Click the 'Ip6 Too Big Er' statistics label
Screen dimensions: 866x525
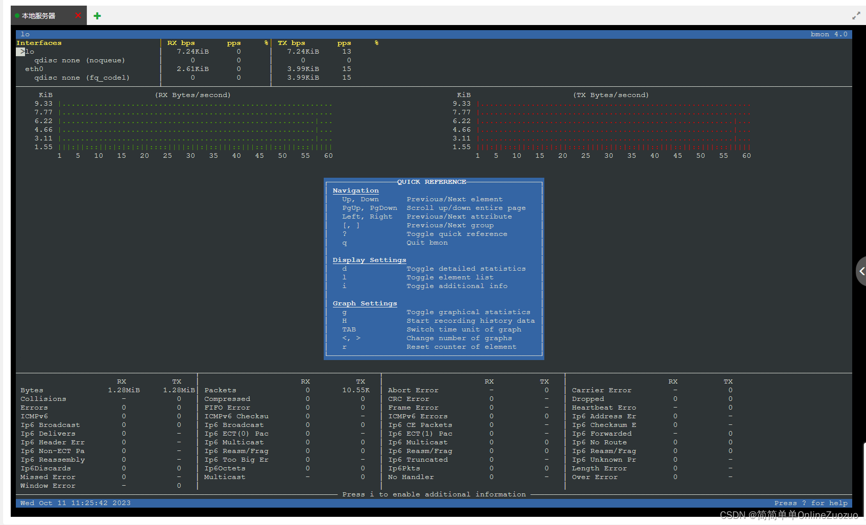[x=236, y=460]
